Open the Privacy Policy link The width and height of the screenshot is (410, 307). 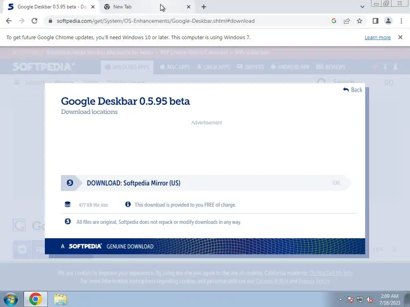[x=314, y=281]
